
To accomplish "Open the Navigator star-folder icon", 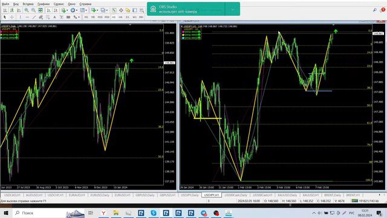I will [128, 10].
